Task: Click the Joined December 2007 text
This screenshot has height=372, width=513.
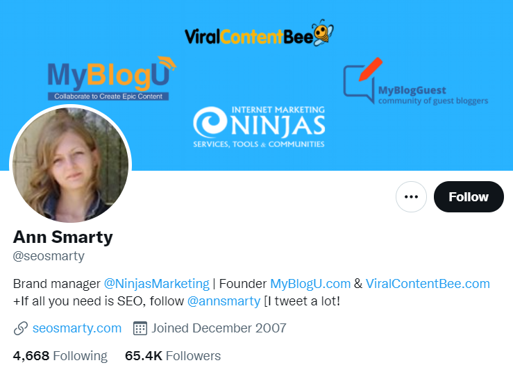Action: click(x=219, y=328)
